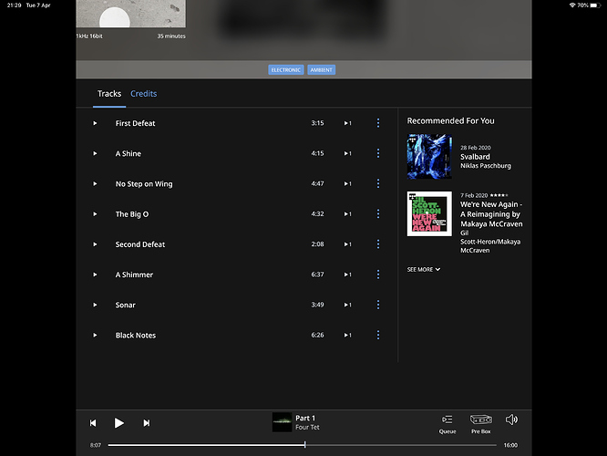Select the Sonar track title
The height and width of the screenshot is (456, 607).
tap(126, 305)
